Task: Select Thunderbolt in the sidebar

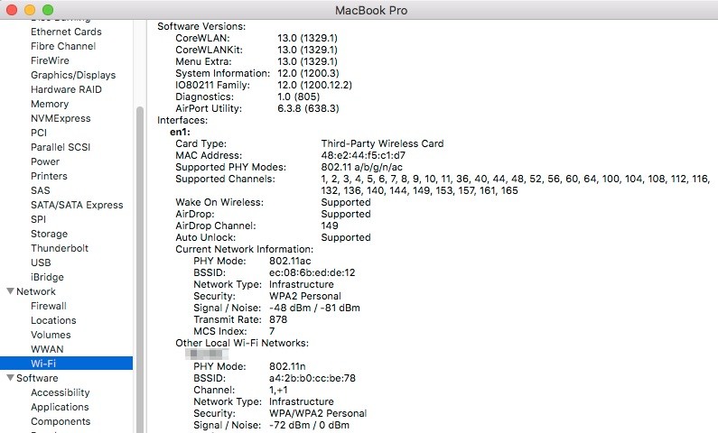Action: pyautogui.click(x=60, y=248)
